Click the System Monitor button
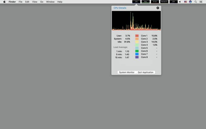The height and width of the screenshot is (129, 206). pyautogui.click(x=127, y=72)
